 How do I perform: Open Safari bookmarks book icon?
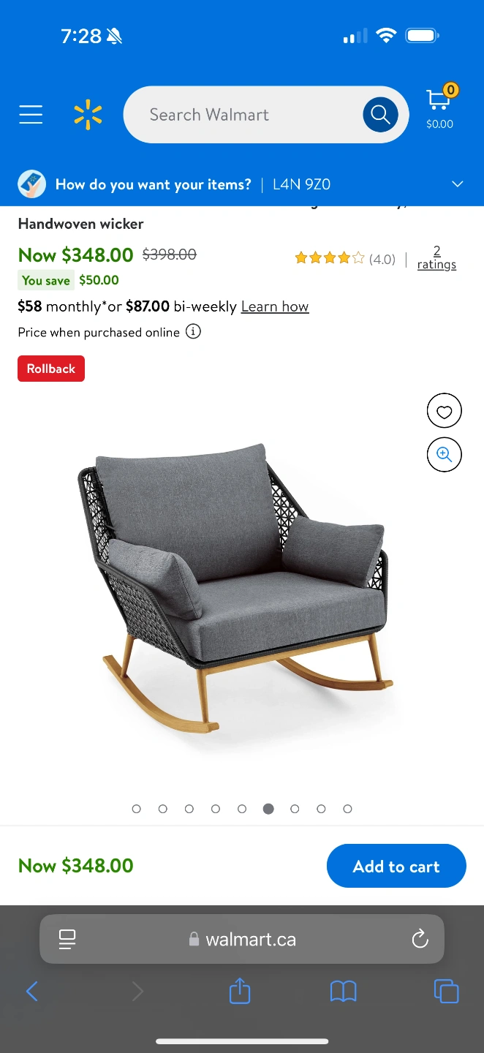[343, 992]
